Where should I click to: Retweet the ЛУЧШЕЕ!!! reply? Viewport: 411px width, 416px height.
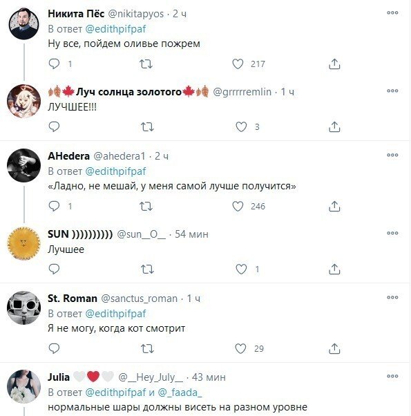147,127
